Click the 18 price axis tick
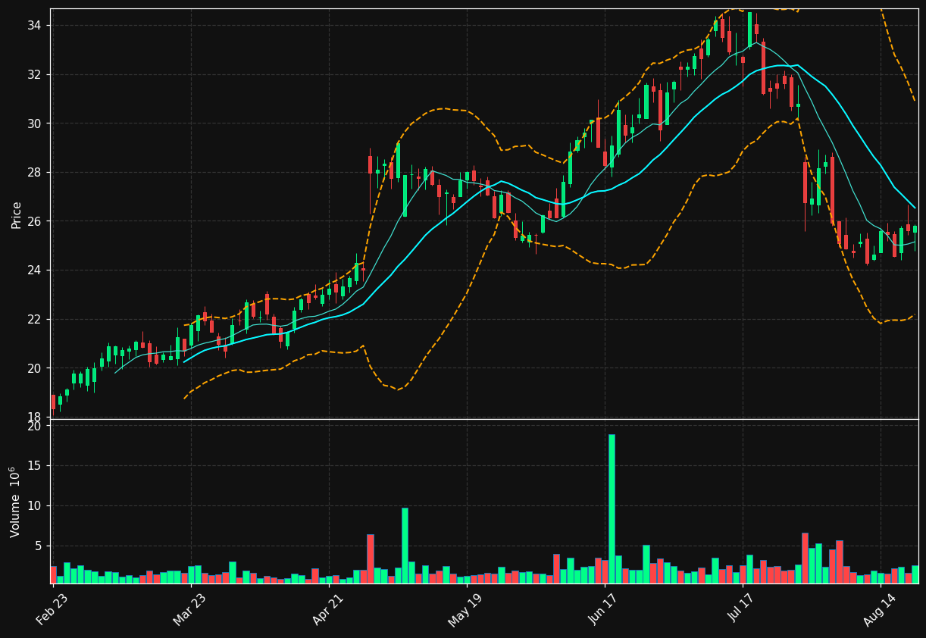This screenshot has height=638, width=926. tap(36, 417)
